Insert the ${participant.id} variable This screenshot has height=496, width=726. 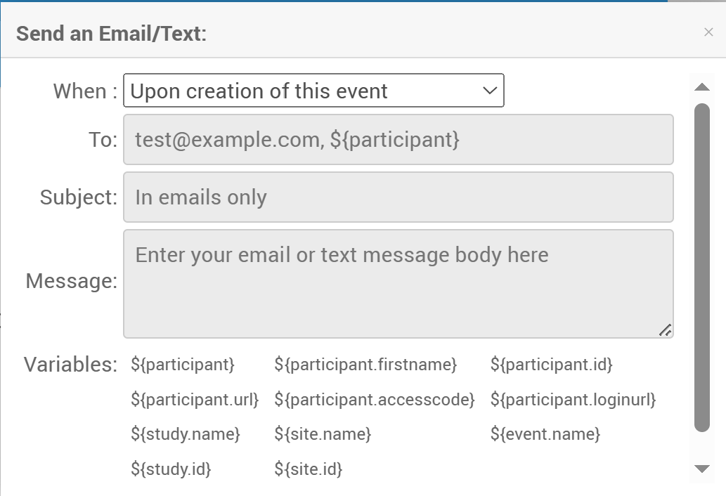[552, 365]
